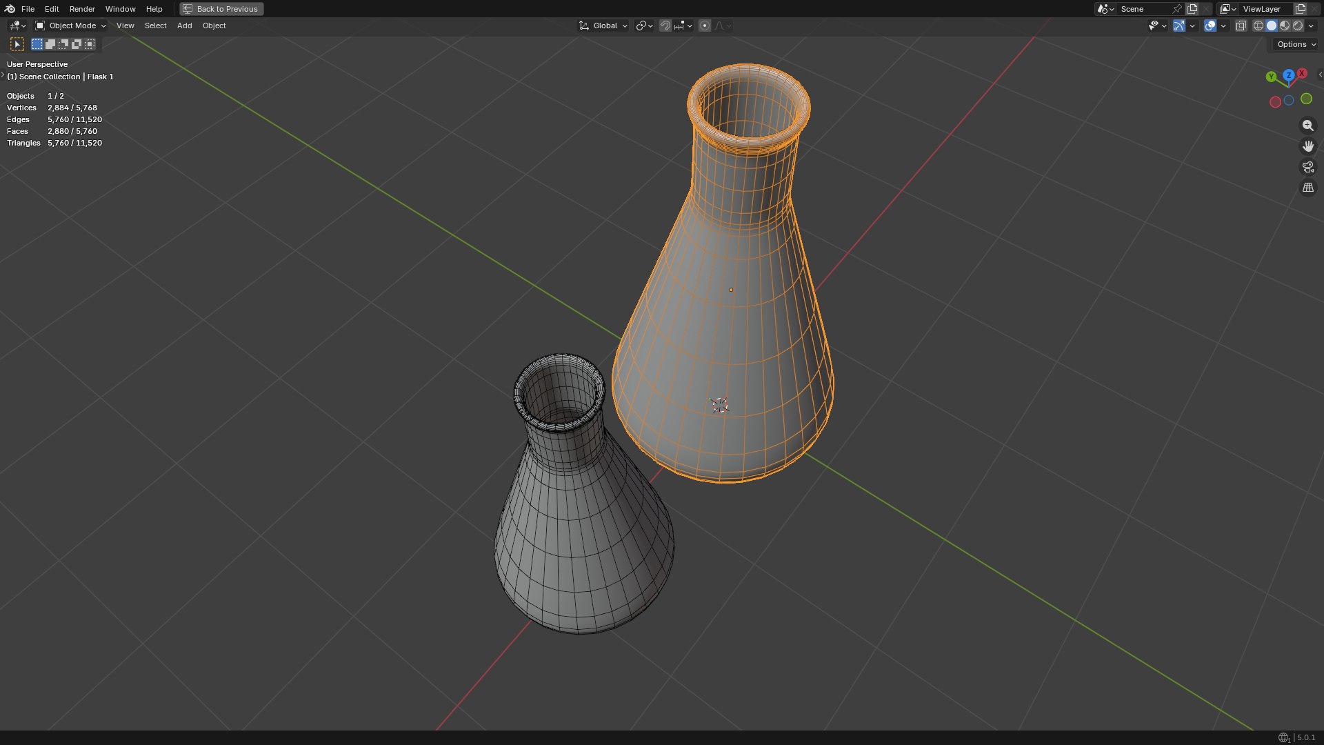Open the editor type dropdown
Image resolution: width=1324 pixels, height=745 pixels.
tap(17, 26)
